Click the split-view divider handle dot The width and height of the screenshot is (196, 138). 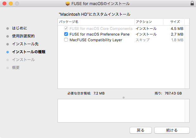124,98
